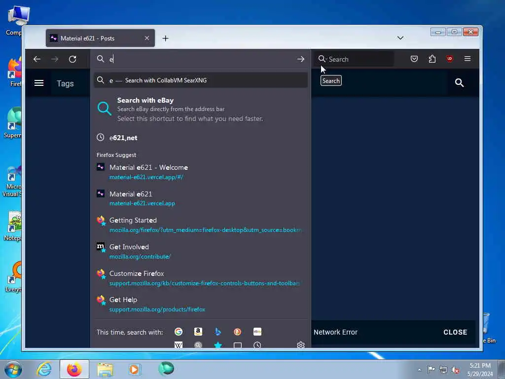This screenshot has width=505, height=379.
Task: Open the Firefox application menu hamburger
Action: tap(468, 59)
